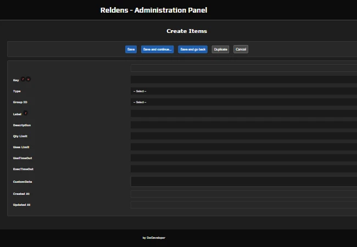Focus the CustomData text area
This screenshot has height=247, width=357.
pyautogui.click(x=244, y=182)
